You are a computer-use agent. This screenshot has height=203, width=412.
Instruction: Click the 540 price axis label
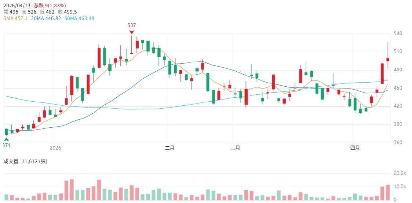(398, 33)
